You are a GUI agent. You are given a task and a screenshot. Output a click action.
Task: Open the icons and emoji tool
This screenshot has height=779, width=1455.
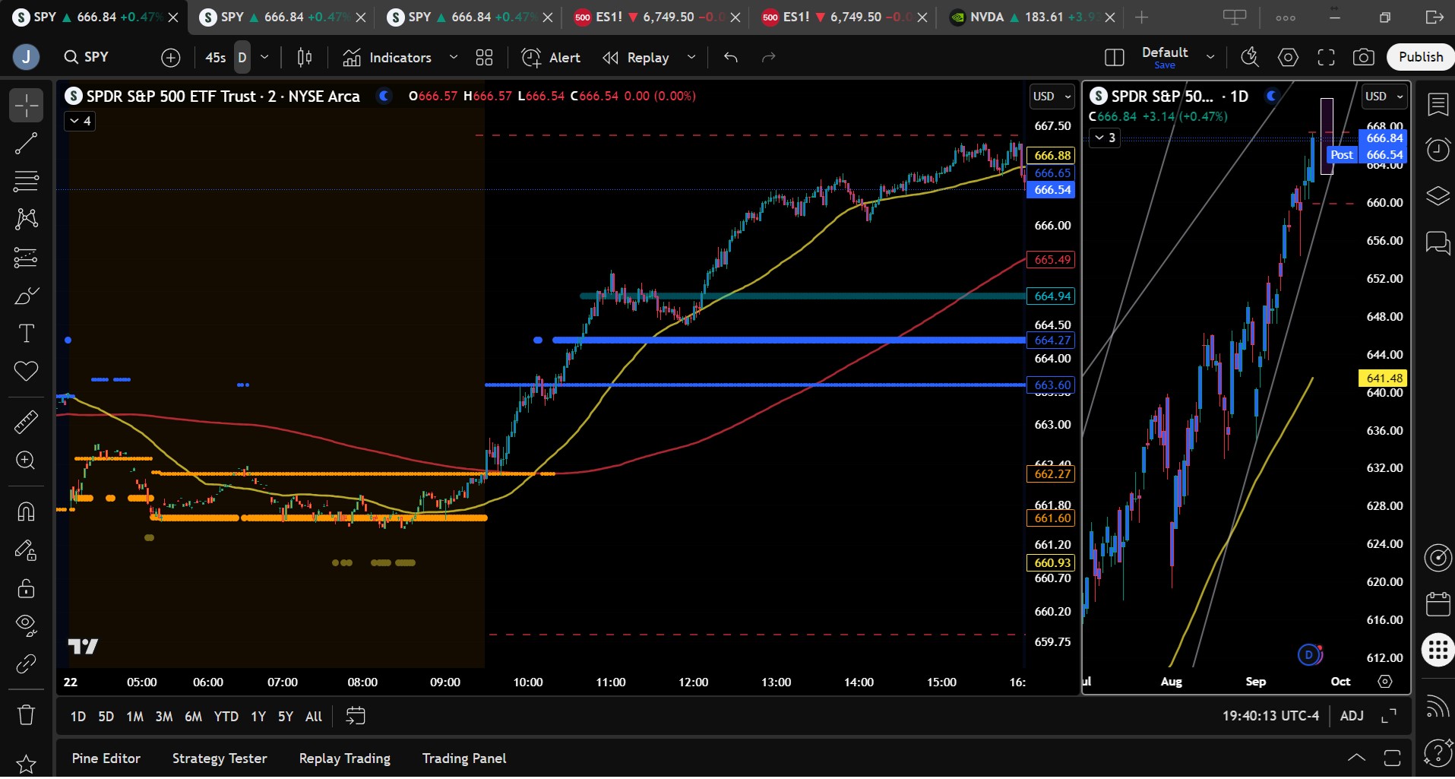click(26, 372)
